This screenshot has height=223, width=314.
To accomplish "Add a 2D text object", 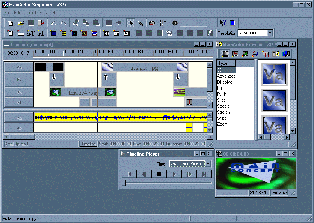I will coord(31,33).
